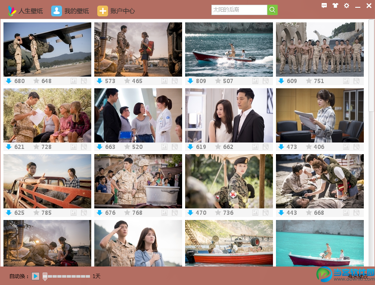This screenshot has height=285, width=375.
Task: Star the wallpaper with 751 favorites
Action: point(309,81)
